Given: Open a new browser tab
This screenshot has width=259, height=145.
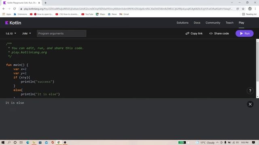Looking at the screenshot, I should 45,3.
